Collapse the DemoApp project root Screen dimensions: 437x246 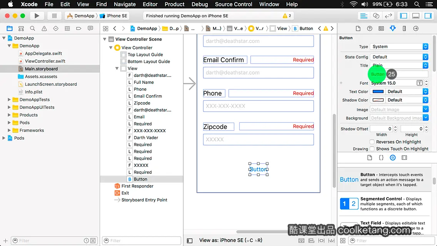[x=4, y=38]
